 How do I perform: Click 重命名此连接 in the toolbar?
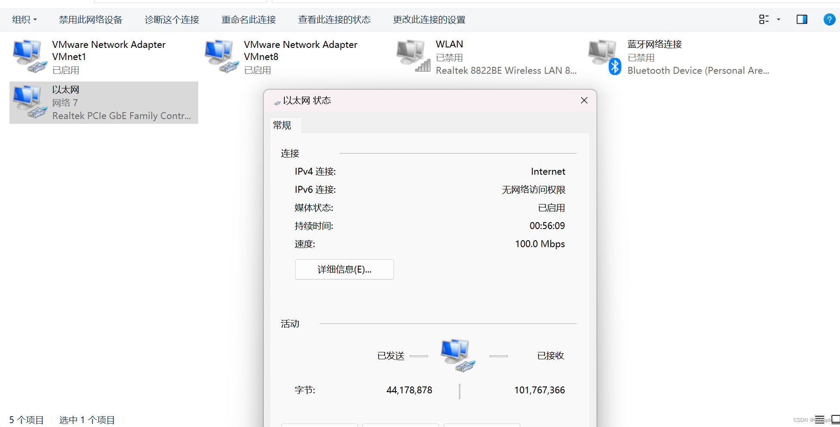249,19
